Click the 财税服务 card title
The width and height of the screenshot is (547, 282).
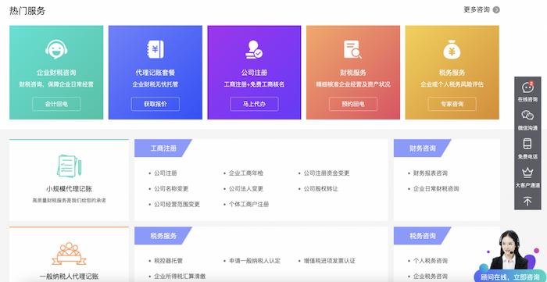coord(353,73)
